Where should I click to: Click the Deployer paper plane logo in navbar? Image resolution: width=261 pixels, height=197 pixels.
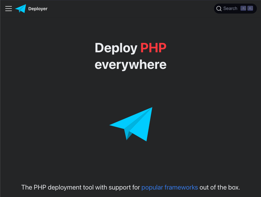tap(21, 9)
